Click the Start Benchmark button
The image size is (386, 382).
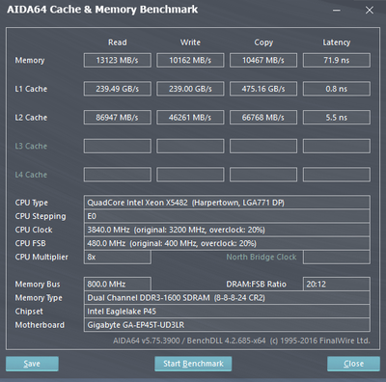pyautogui.click(x=193, y=364)
